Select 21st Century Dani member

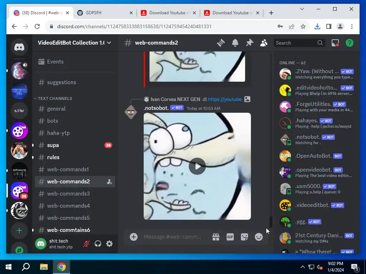tap(317, 238)
